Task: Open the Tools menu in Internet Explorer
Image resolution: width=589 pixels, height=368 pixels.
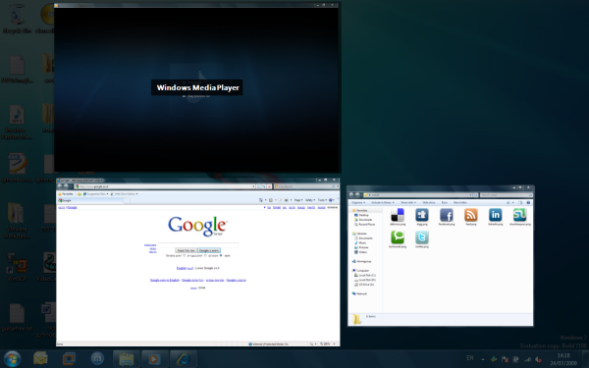Action: pos(322,200)
